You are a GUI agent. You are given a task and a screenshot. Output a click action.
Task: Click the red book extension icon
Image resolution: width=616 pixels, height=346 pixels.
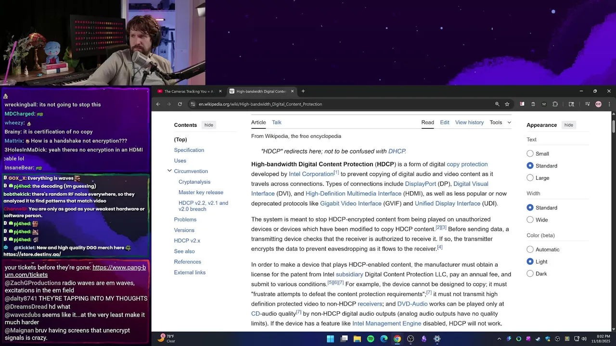pyautogui.click(x=522, y=104)
